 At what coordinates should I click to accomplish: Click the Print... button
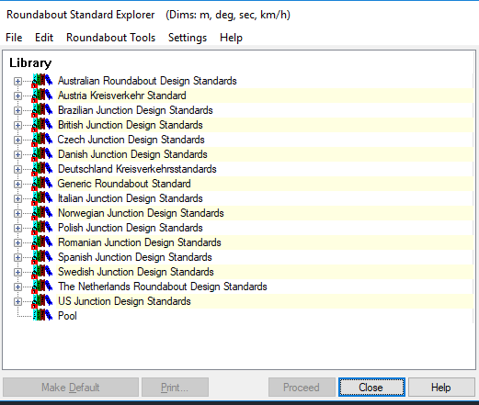coord(175,388)
